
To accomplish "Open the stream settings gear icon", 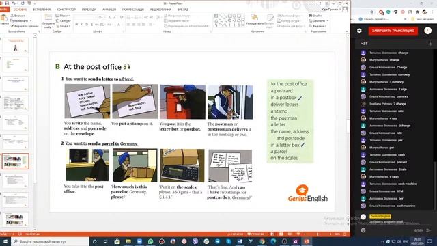I will pos(359,31).
